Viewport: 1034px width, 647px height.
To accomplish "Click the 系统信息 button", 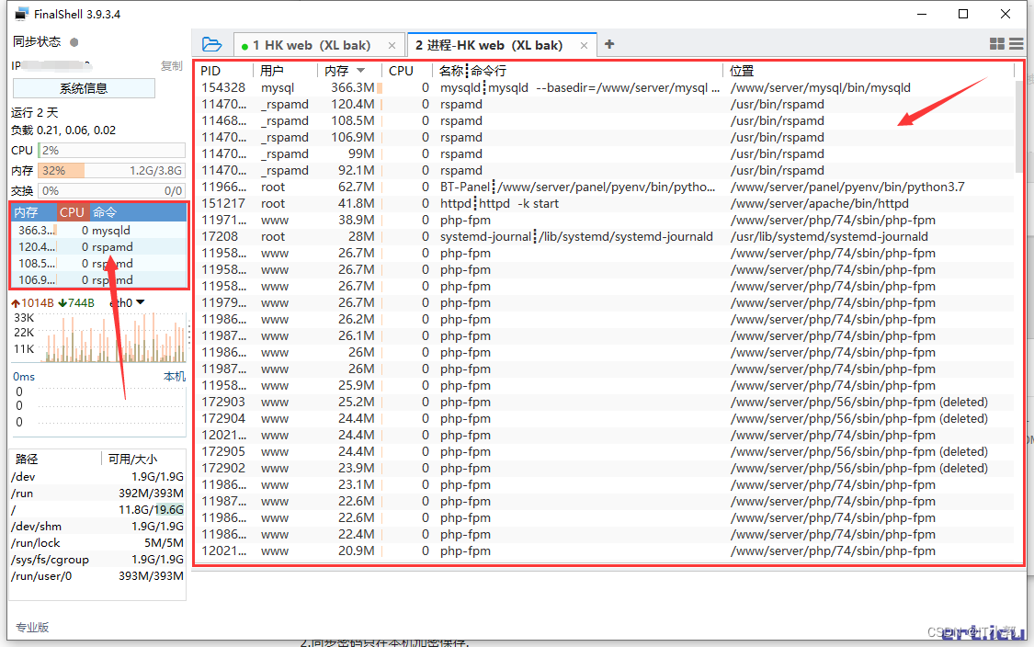I will coord(84,88).
